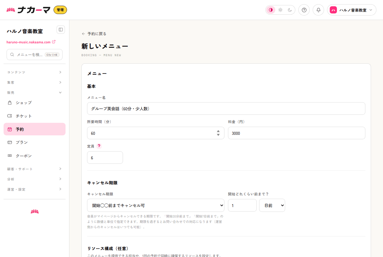Open haruno-music.nakaama.com link
This screenshot has height=257, width=383.
(x=28, y=42)
